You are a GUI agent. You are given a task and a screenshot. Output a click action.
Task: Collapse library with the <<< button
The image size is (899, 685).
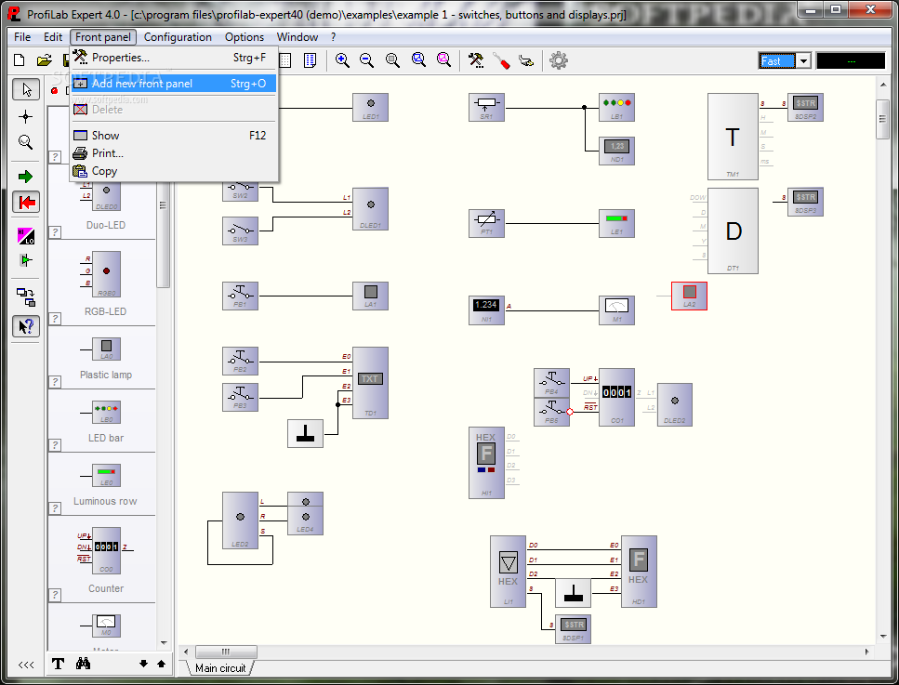(x=26, y=665)
